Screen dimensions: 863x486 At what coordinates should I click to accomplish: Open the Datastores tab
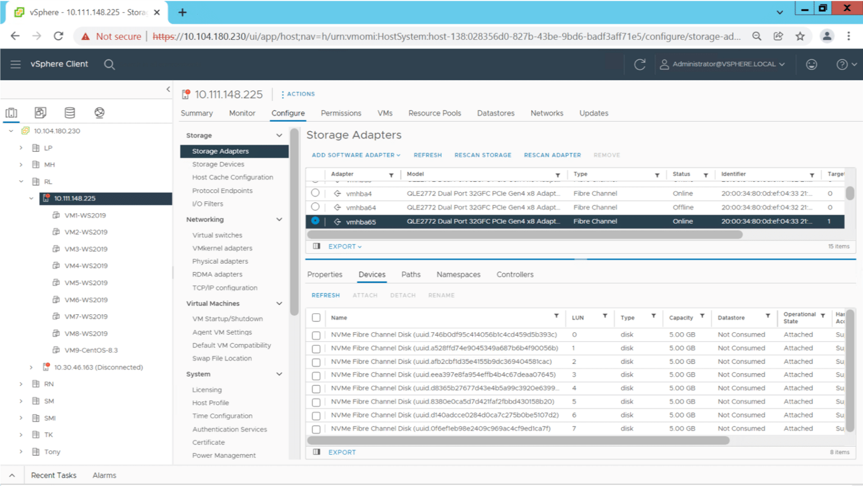(x=496, y=113)
